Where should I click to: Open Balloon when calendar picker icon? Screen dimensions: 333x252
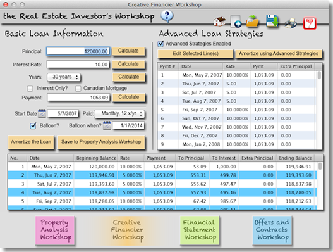[x=107, y=125]
